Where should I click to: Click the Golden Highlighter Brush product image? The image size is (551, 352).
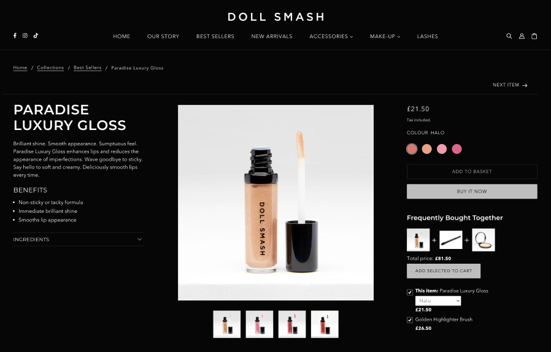click(x=451, y=240)
